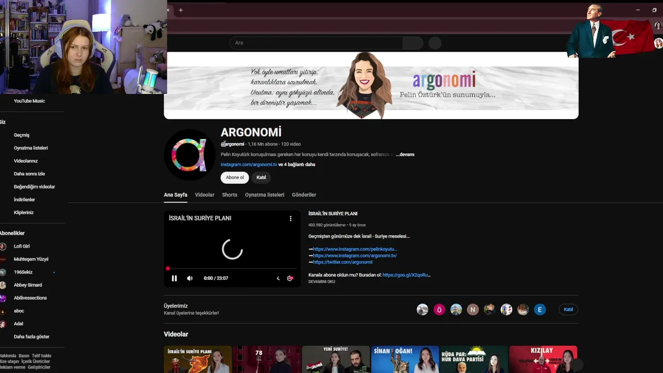
Task: Open the İSRAİL'İN SURİYE PLANI thumbnail in Videolar
Action: (x=198, y=360)
